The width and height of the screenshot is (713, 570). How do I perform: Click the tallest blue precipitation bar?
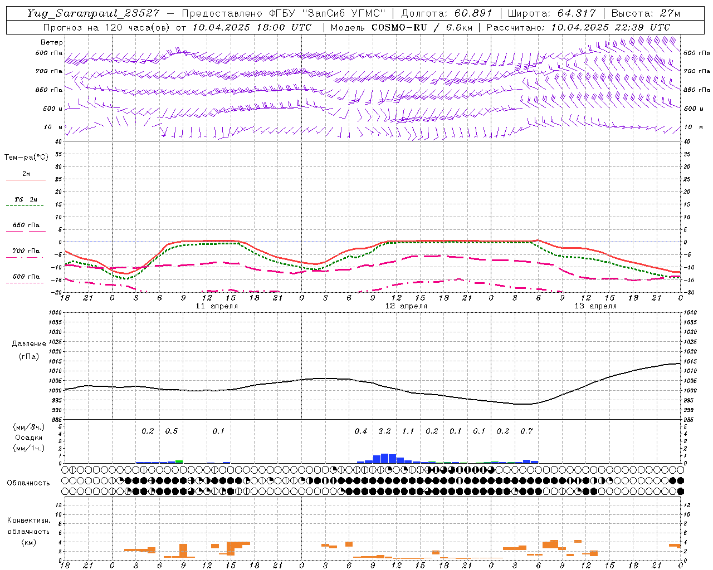(384, 458)
